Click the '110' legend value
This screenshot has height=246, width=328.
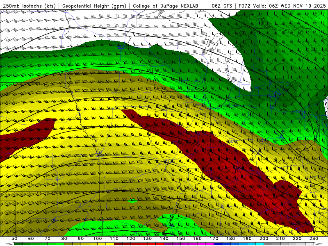tap(114, 239)
